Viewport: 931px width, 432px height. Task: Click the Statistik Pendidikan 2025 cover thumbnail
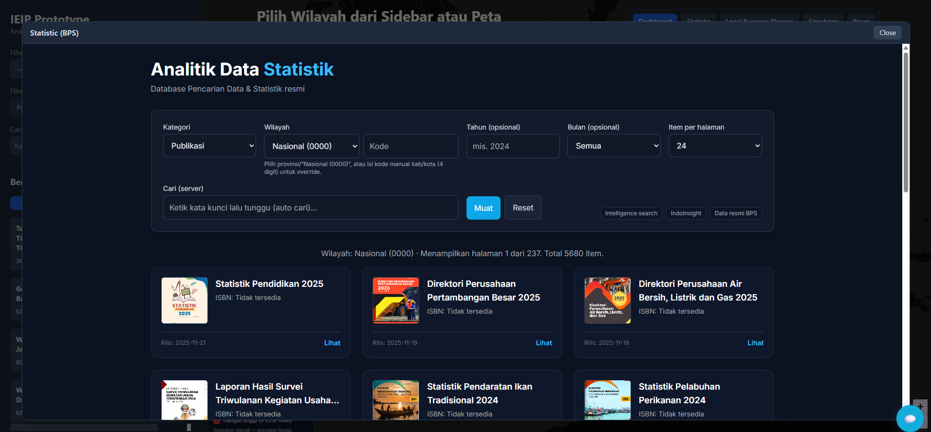(185, 301)
